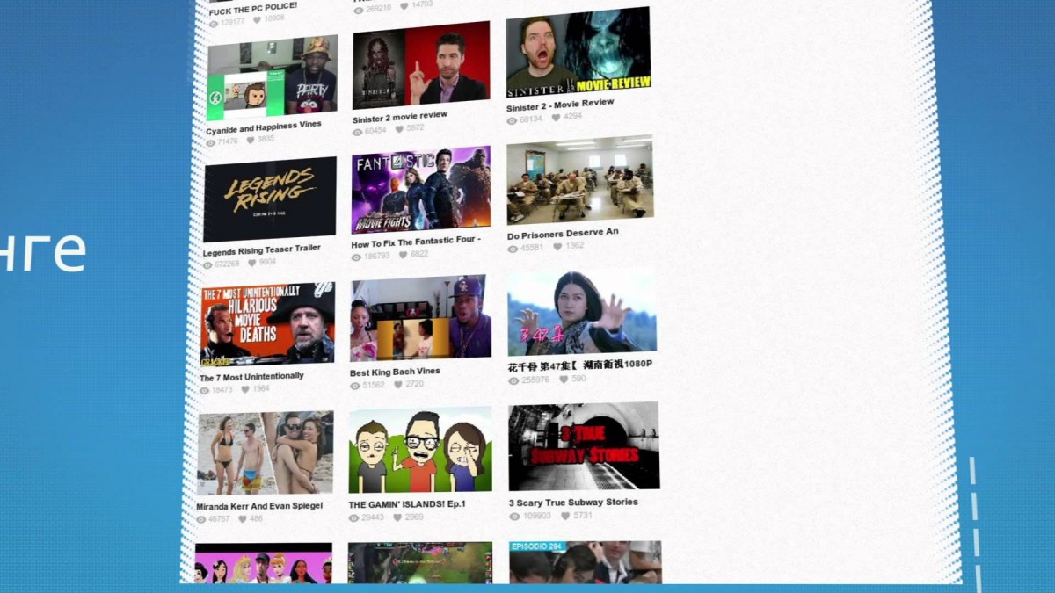Image resolution: width=1055 pixels, height=593 pixels.
Task: Click the heart icon under Cyanide and Happiness Vines
Action: (x=251, y=140)
